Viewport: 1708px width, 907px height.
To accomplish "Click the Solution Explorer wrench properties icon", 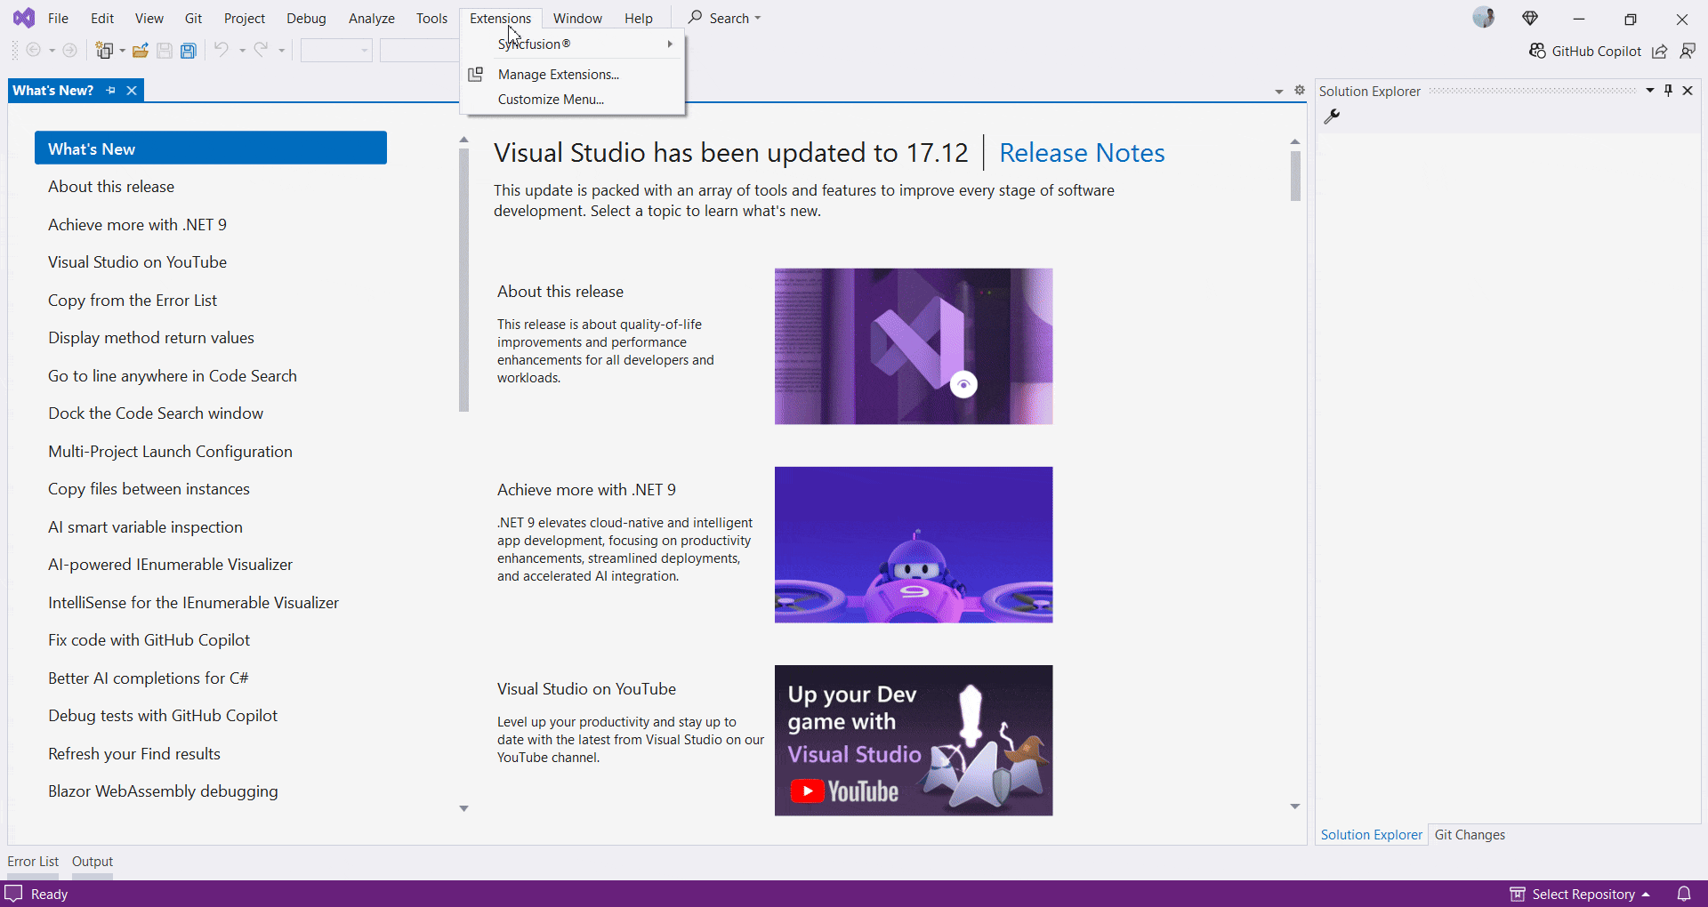I will click(x=1332, y=116).
